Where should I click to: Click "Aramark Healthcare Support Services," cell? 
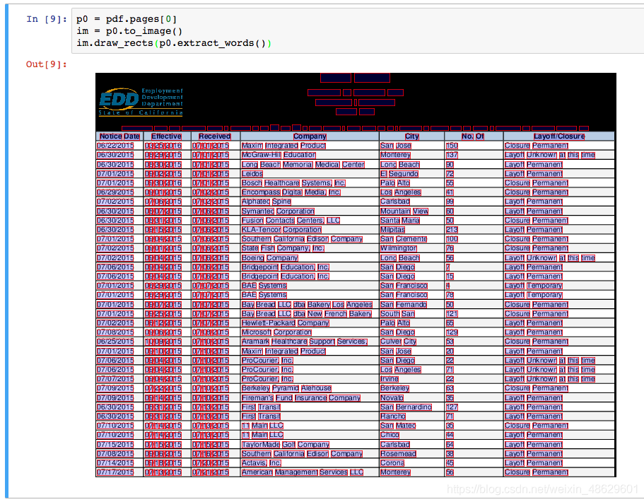305,342
